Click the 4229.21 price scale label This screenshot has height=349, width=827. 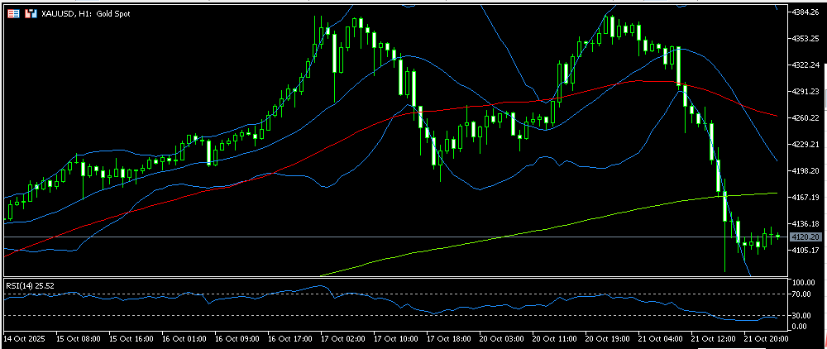coord(805,144)
